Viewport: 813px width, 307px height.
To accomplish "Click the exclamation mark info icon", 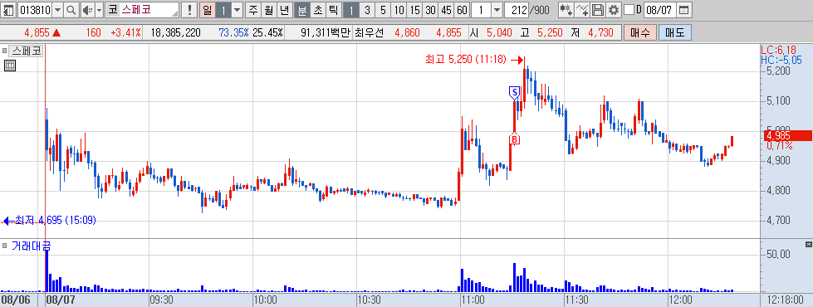I will tap(189, 9).
